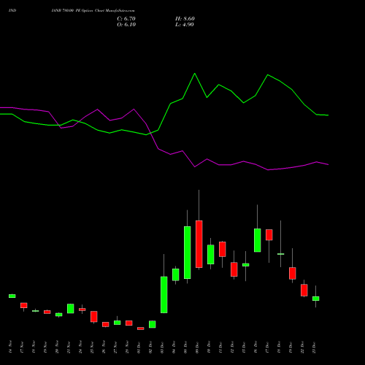Click the '23 Dec' date axis label
The height and width of the screenshot is (365, 365).
pos(314,347)
